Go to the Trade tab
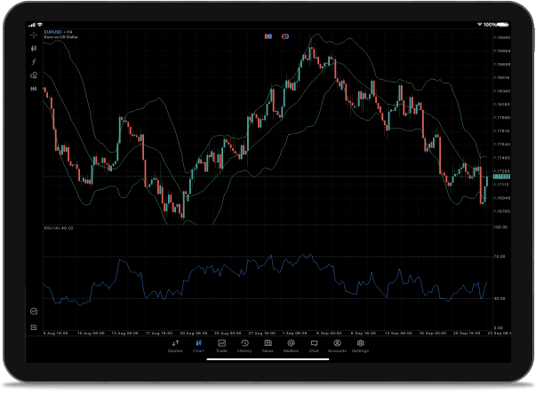 (x=221, y=346)
